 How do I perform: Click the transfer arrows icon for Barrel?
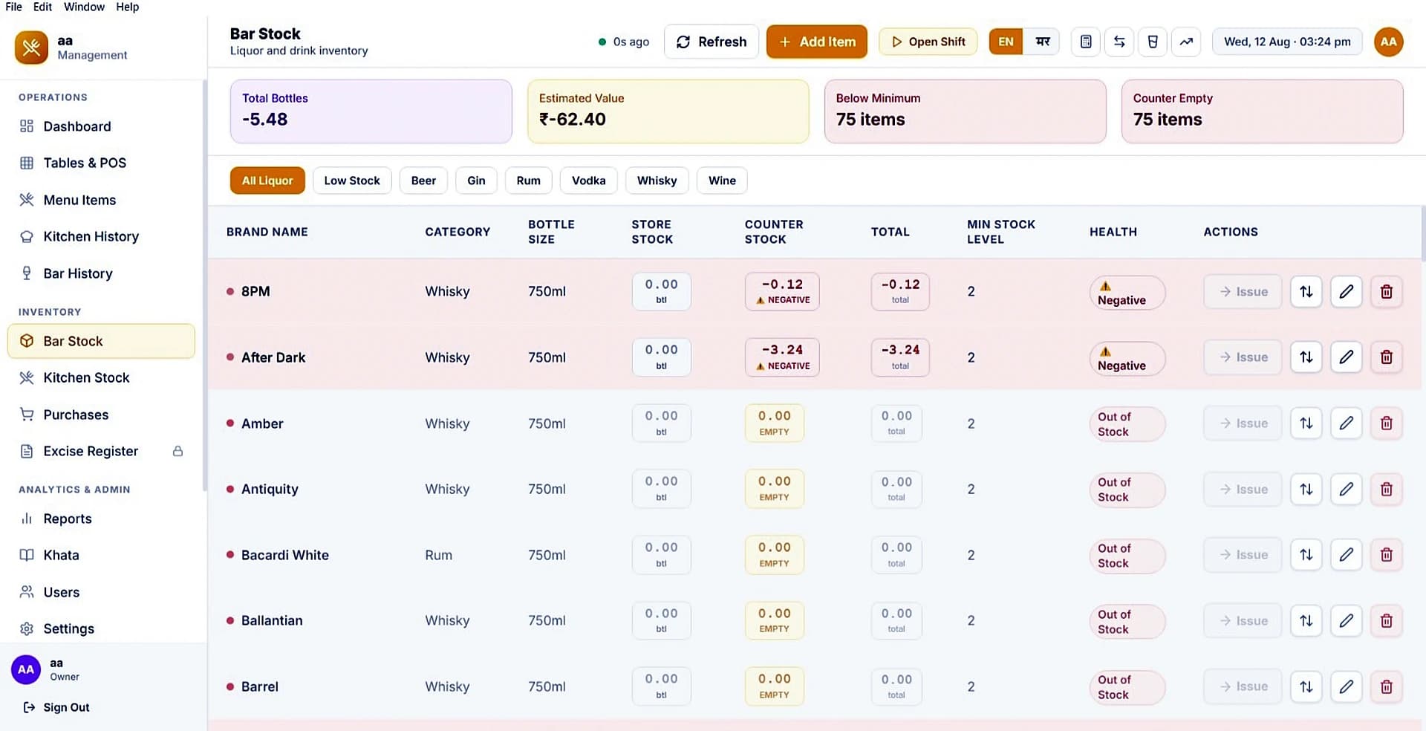[1306, 687]
